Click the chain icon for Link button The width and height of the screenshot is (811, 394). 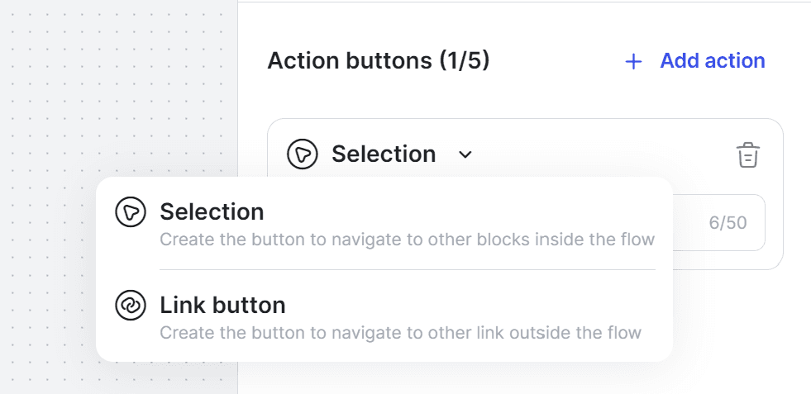(x=131, y=305)
